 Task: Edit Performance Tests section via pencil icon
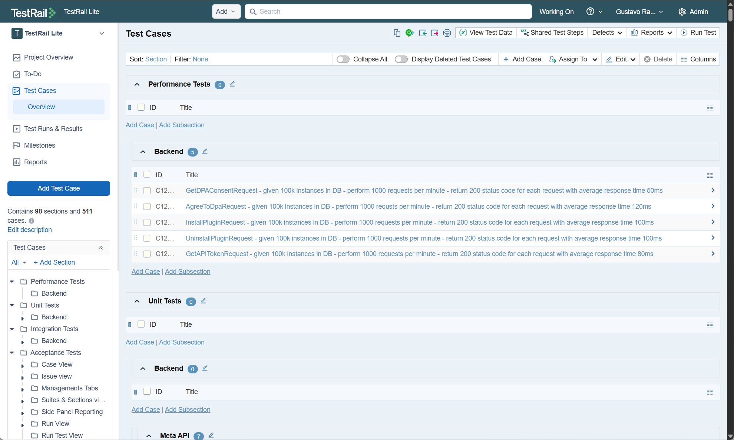point(232,84)
